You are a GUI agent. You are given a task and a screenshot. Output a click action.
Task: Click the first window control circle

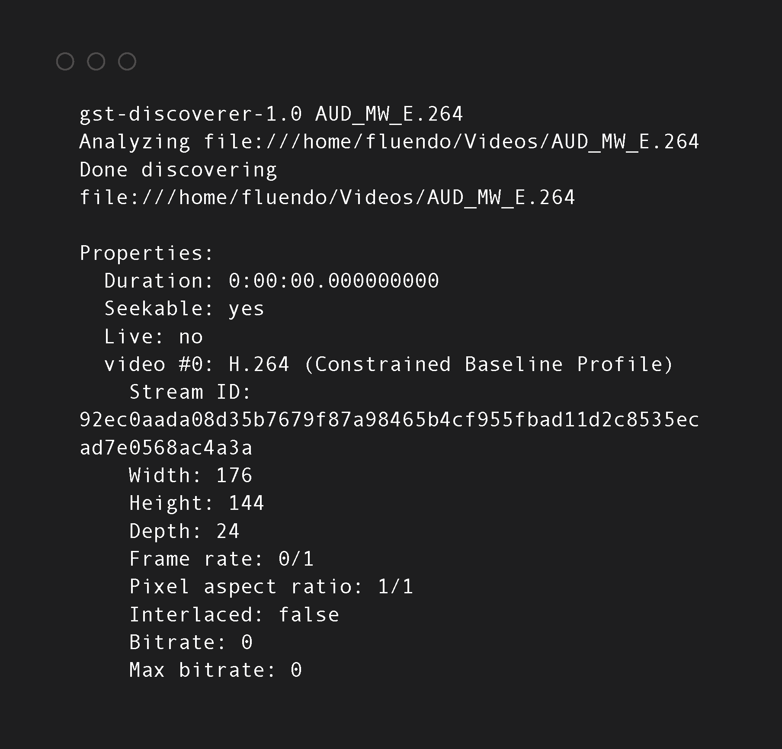point(65,62)
